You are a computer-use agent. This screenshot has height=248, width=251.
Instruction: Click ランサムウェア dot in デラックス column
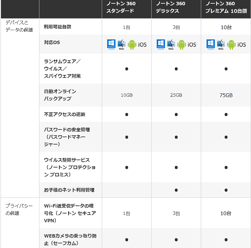pos(176,69)
